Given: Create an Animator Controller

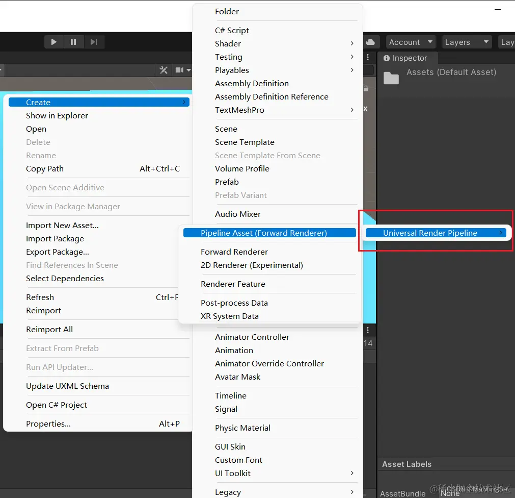Looking at the screenshot, I should [278, 337].
